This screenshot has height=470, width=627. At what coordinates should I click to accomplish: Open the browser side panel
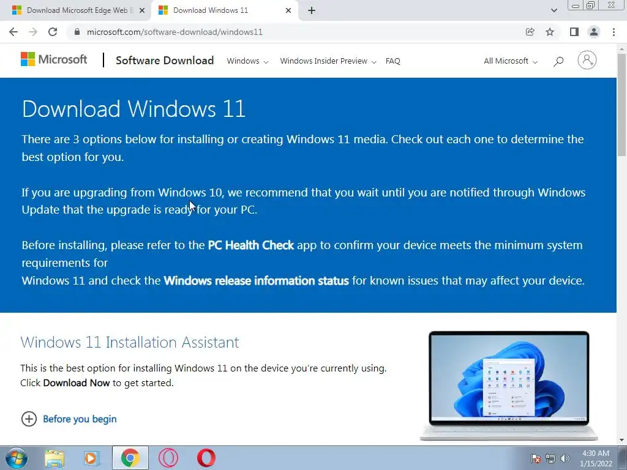(574, 32)
